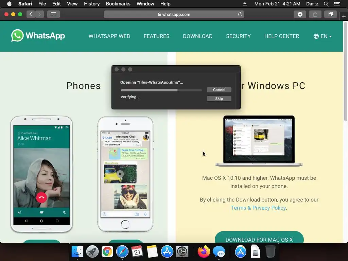
Task: Open Finder from the Dock
Action: tap(77, 252)
